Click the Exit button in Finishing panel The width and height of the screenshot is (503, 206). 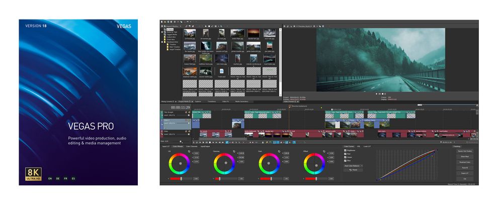tap(465, 179)
